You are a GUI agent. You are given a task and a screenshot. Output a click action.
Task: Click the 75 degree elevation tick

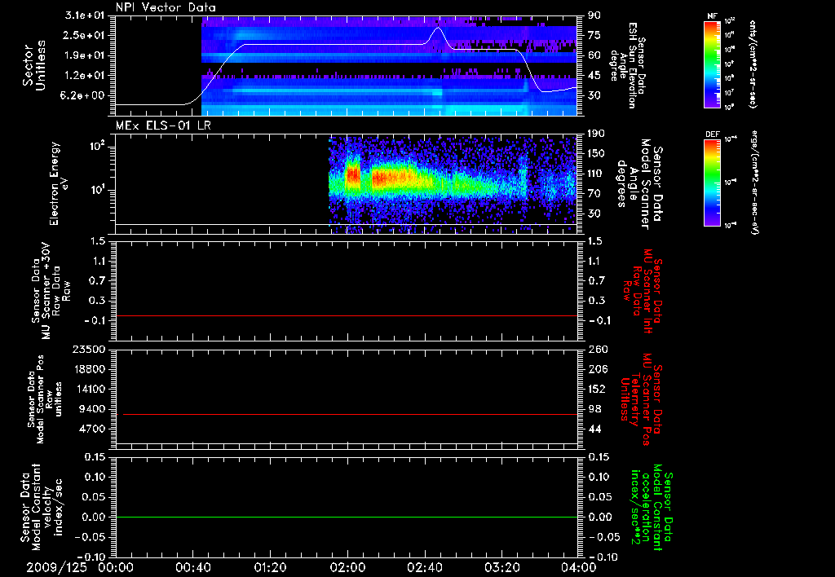[x=594, y=35]
